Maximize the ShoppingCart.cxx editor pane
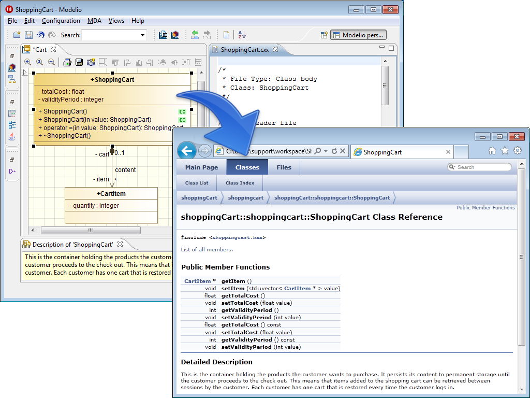 [x=391, y=48]
